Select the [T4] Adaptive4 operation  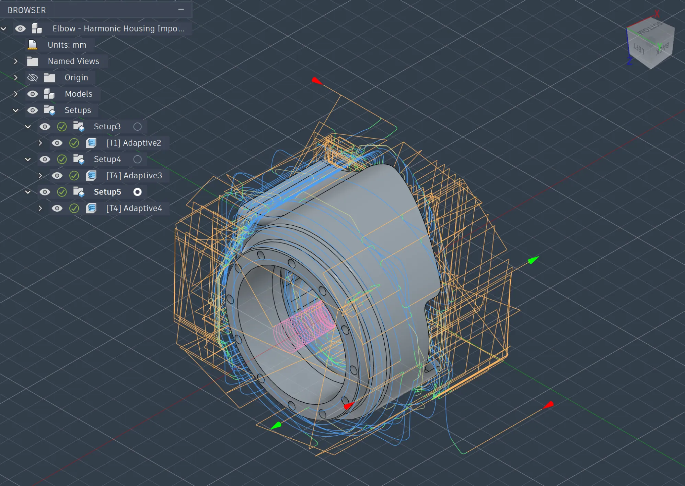(134, 208)
